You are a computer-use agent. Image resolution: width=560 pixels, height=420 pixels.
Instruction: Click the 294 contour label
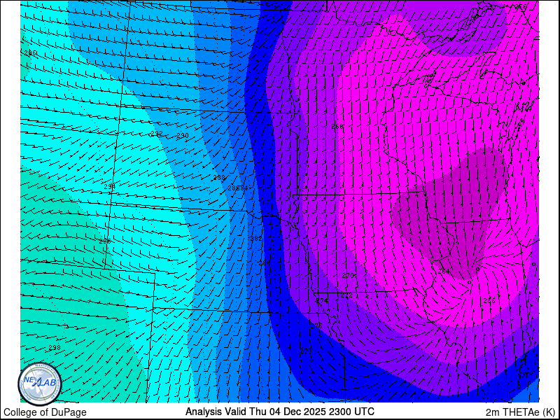[x=110, y=186]
